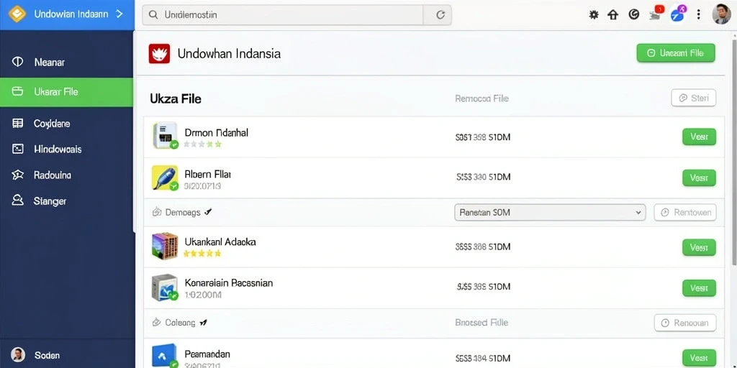Screen dimensions: 737x368
Task: Click the Renooian button
Action: (x=685, y=323)
